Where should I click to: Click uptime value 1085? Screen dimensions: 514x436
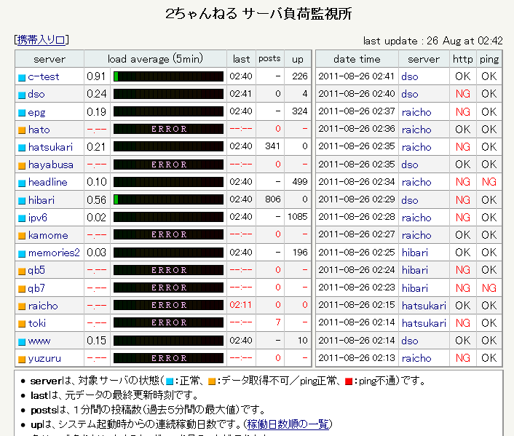pos(297,217)
